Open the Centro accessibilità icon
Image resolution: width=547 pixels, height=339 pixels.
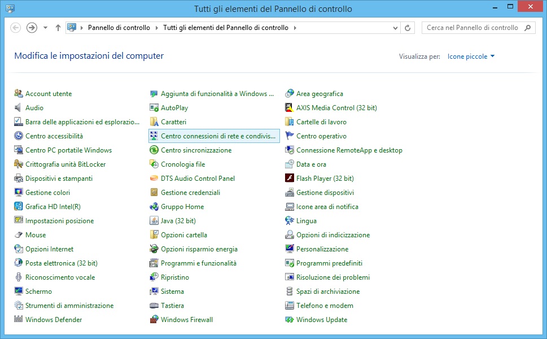coord(18,136)
